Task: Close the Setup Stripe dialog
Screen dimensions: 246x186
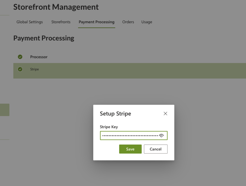Action: pyautogui.click(x=165, y=113)
